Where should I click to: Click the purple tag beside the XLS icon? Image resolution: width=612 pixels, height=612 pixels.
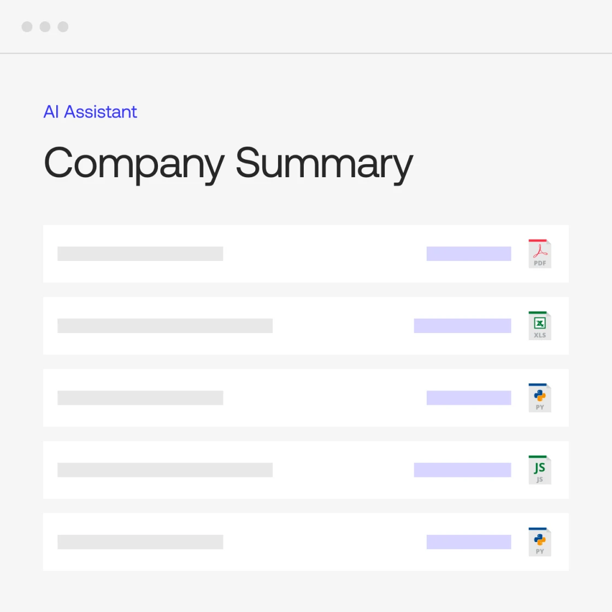[x=462, y=326]
